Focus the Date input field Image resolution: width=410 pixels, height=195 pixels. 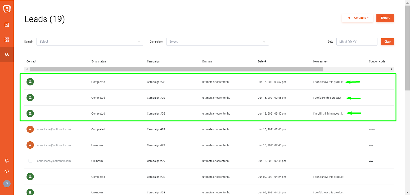pos(357,42)
